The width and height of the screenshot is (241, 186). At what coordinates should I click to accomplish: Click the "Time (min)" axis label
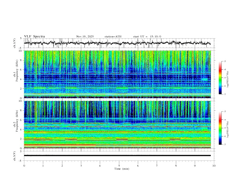pos(122,169)
